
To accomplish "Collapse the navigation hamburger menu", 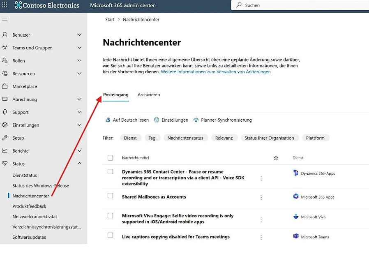I will [x=5, y=19].
